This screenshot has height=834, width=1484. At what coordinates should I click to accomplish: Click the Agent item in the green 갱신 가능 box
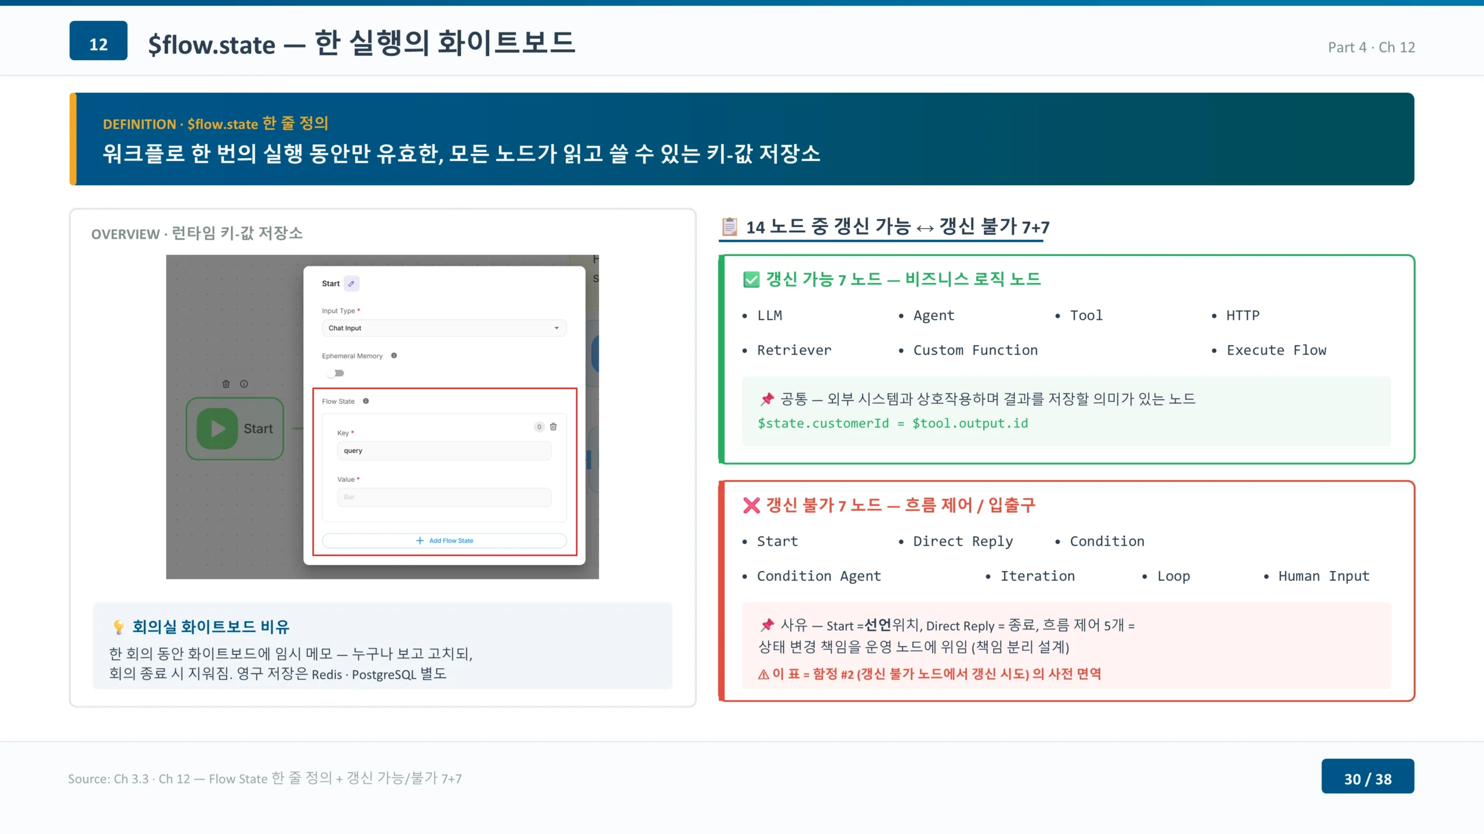(x=933, y=316)
